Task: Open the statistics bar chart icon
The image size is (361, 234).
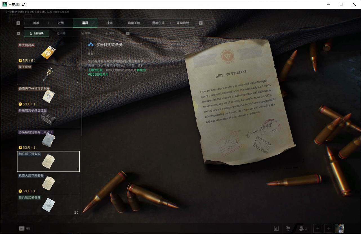Action: coord(277,228)
